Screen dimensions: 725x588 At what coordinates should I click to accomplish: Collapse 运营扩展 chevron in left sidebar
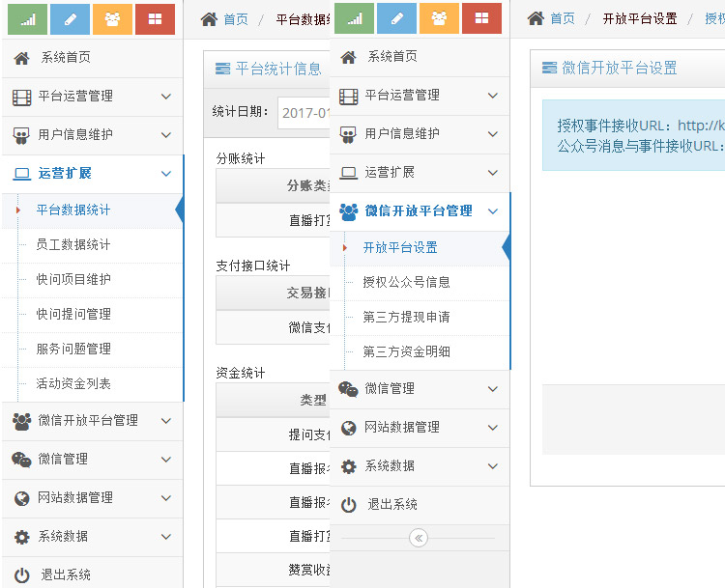pyautogui.click(x=166, y=174)
